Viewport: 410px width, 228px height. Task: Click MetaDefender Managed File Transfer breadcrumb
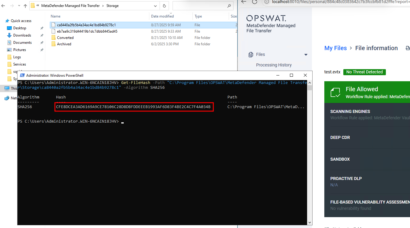pyautogui.click(x=70, y=6)
